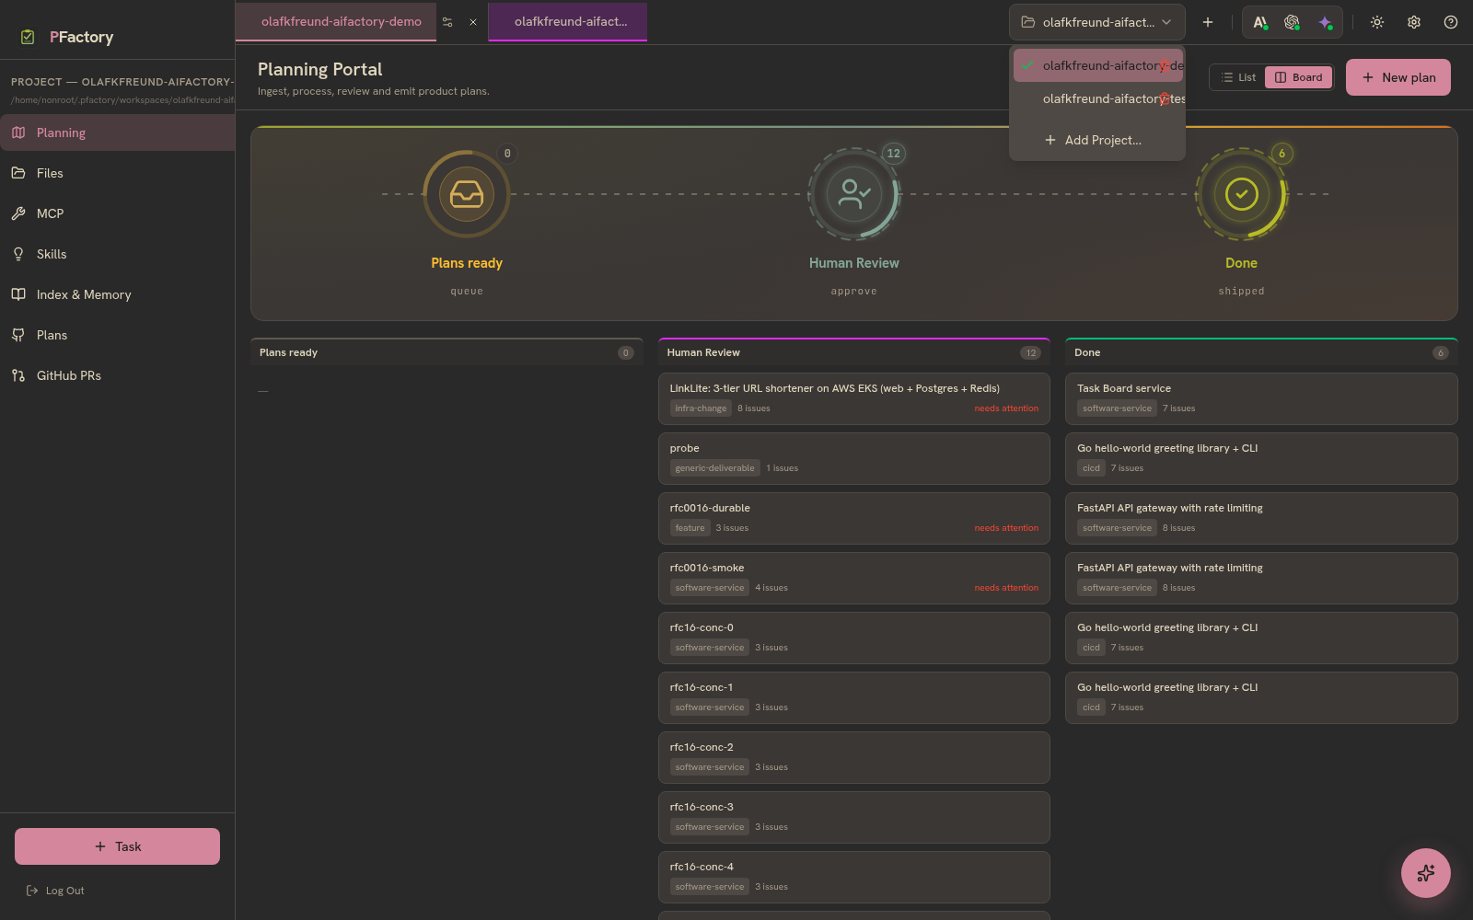The width and height of the screenshot is (1473, 920).
Task: Log out of PFactory
Action: pos(56,891)
